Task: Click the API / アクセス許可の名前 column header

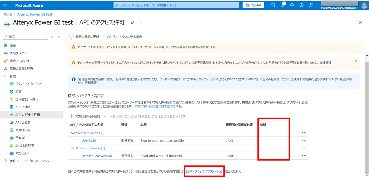Action: coord(86,125)
